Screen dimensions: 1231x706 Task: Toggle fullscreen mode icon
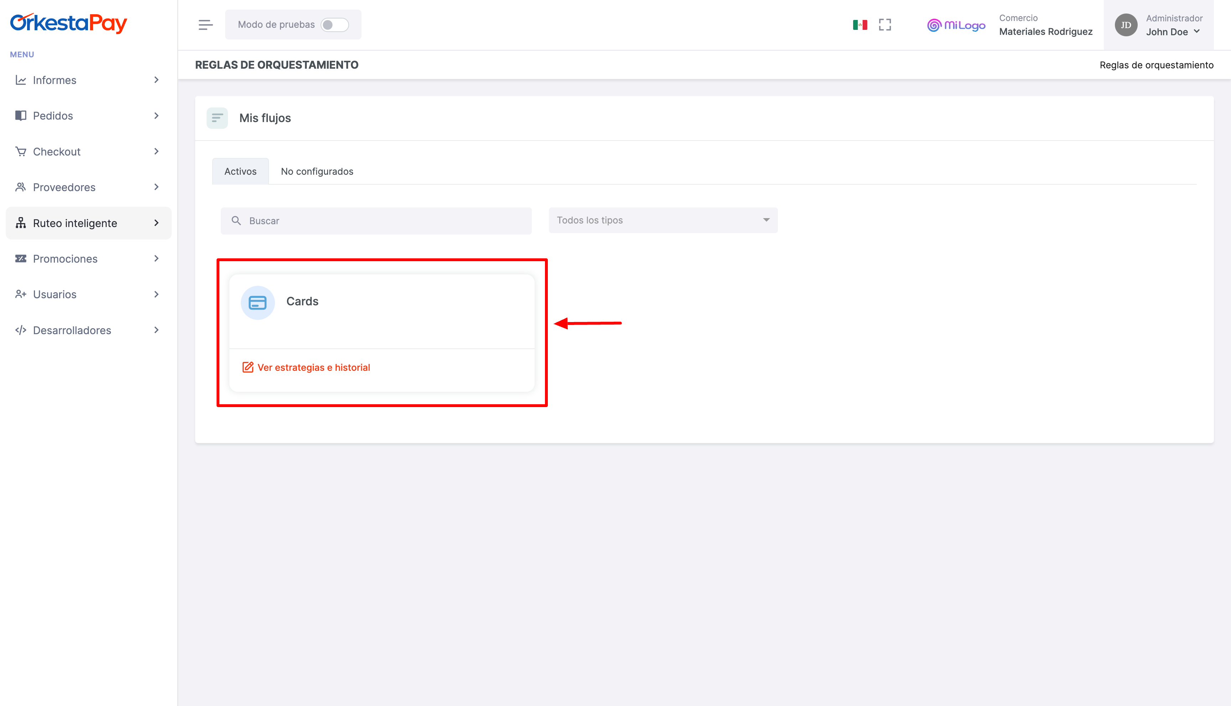[x=885, y=25]
